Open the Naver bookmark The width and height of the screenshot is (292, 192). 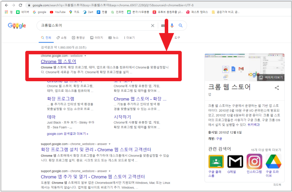pos(23,12)
